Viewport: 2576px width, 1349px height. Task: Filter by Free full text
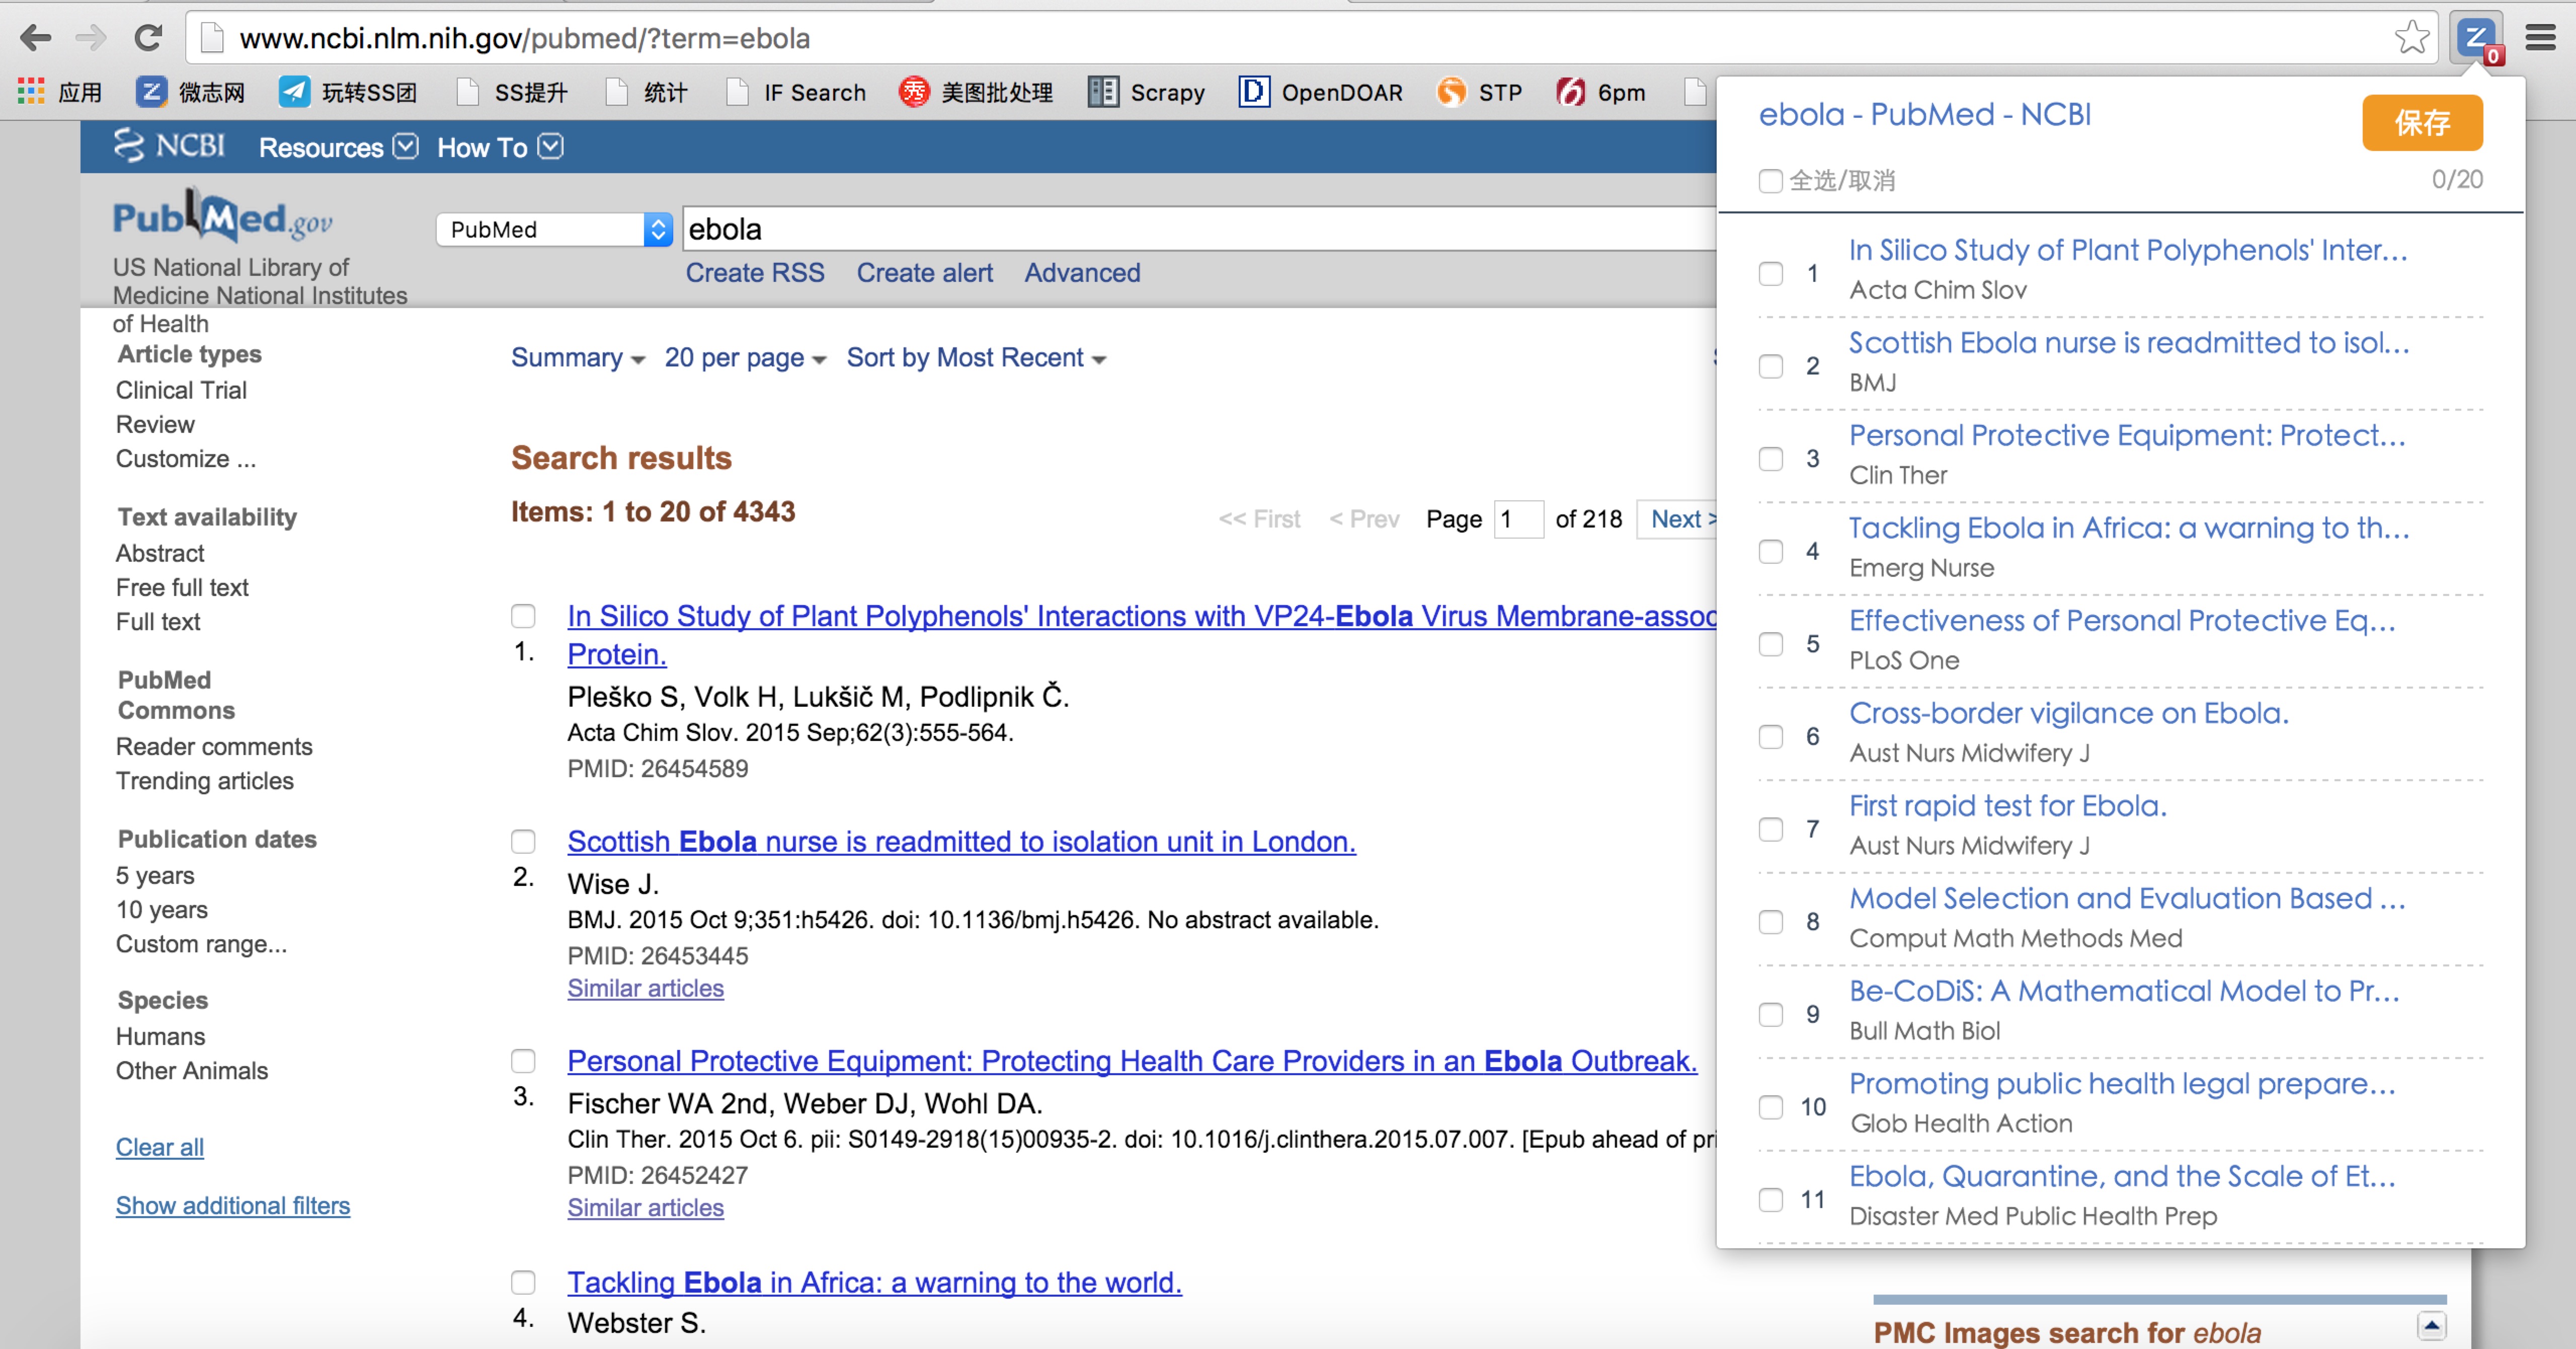click(x=182, y=587)
